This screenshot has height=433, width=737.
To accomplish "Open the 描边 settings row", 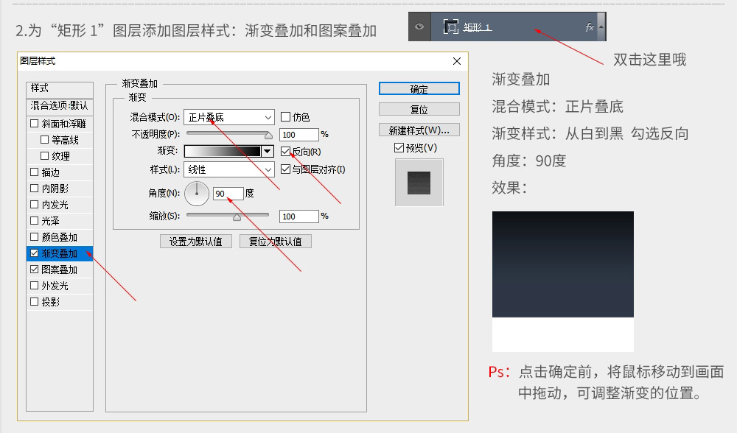I will [60, 172].
